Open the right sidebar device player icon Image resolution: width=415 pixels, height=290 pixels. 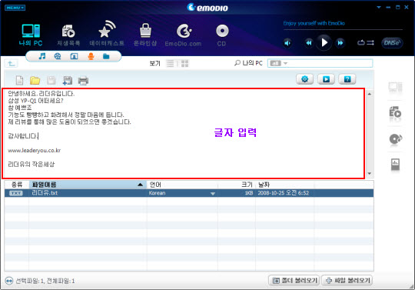click(395, 164)
